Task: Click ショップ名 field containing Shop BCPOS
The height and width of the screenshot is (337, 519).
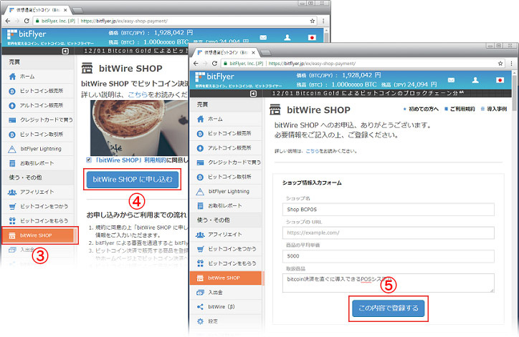Action: point(389,210)
